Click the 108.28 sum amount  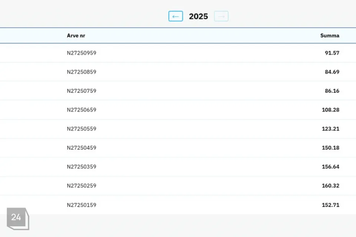pyautogui.click(x=330, y=110)
